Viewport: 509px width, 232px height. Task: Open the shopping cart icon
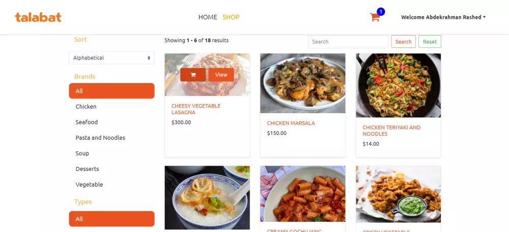(376, 17)
